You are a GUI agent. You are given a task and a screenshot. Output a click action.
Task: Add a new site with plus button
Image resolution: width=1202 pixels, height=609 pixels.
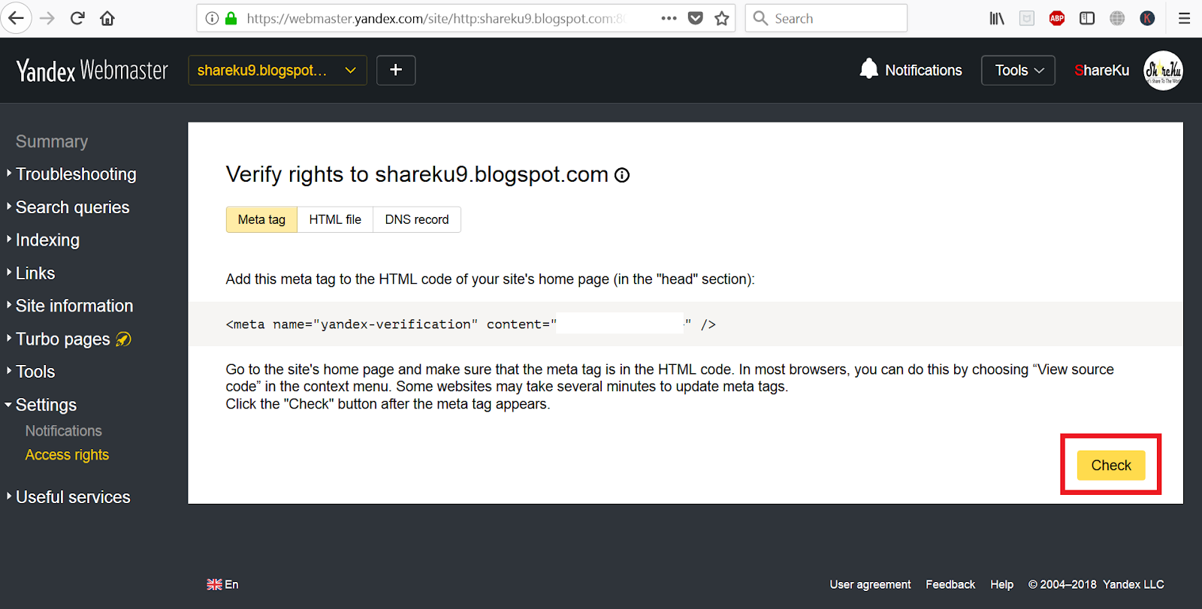tap(396, 70)
